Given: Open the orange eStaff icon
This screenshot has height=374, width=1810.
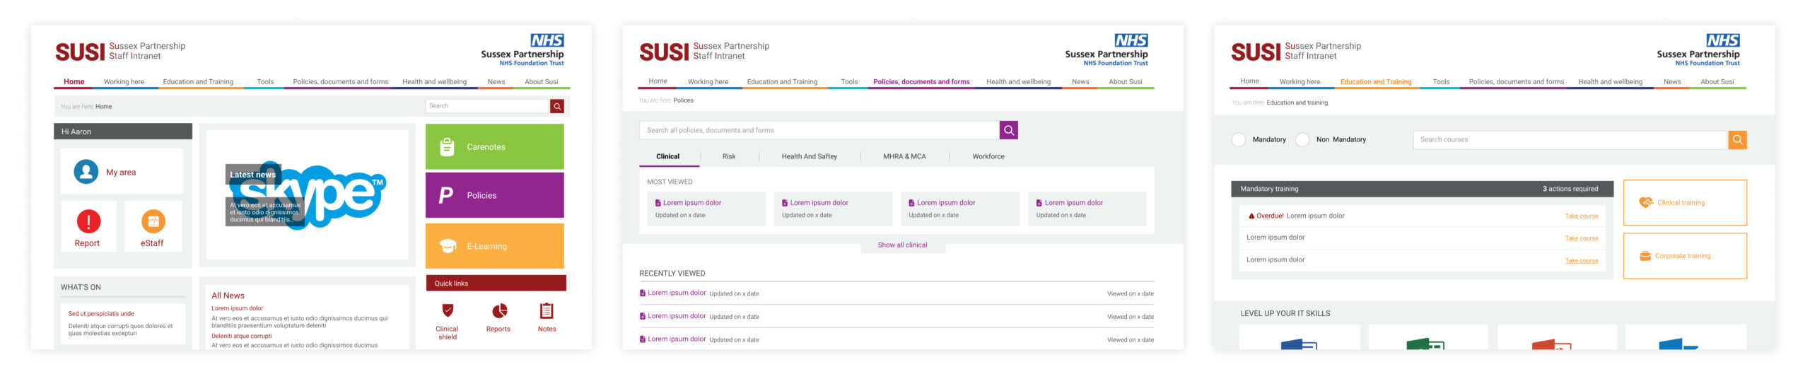Looking at the screenshot, I should [x=153, y=222].
